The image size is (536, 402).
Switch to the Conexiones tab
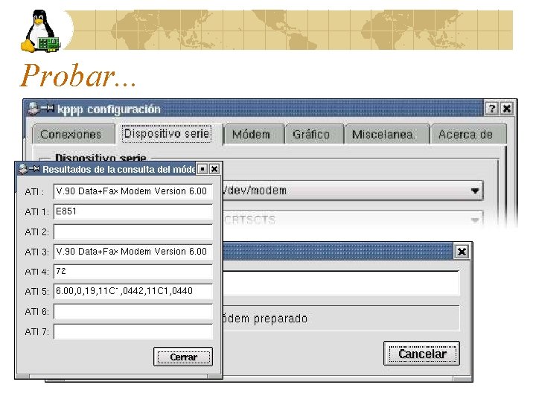pos(71,134)
